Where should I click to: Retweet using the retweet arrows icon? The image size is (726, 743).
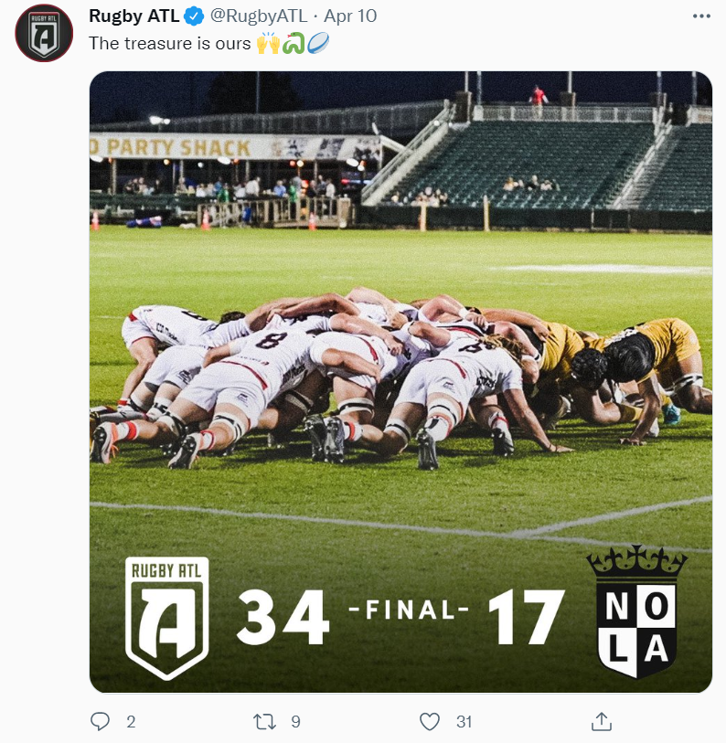pos(264,721)
